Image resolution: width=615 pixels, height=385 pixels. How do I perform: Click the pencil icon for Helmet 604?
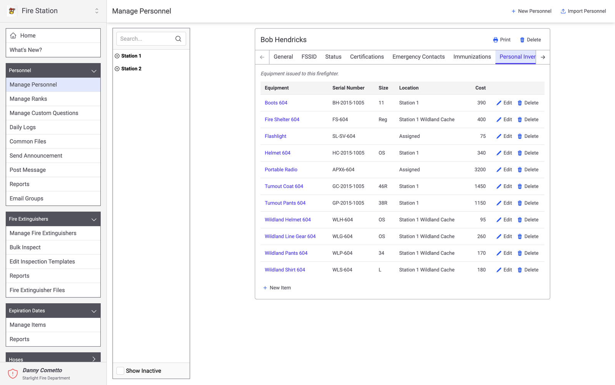[x=499, y=153]
